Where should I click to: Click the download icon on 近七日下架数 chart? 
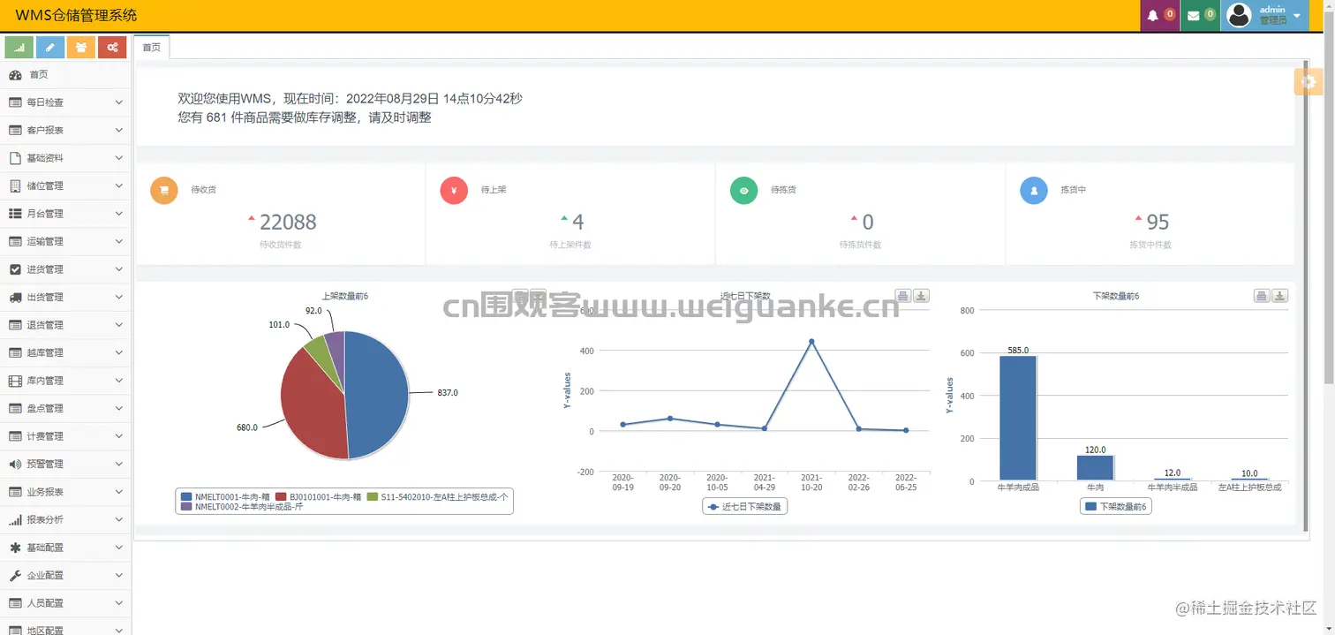(921, 296)
